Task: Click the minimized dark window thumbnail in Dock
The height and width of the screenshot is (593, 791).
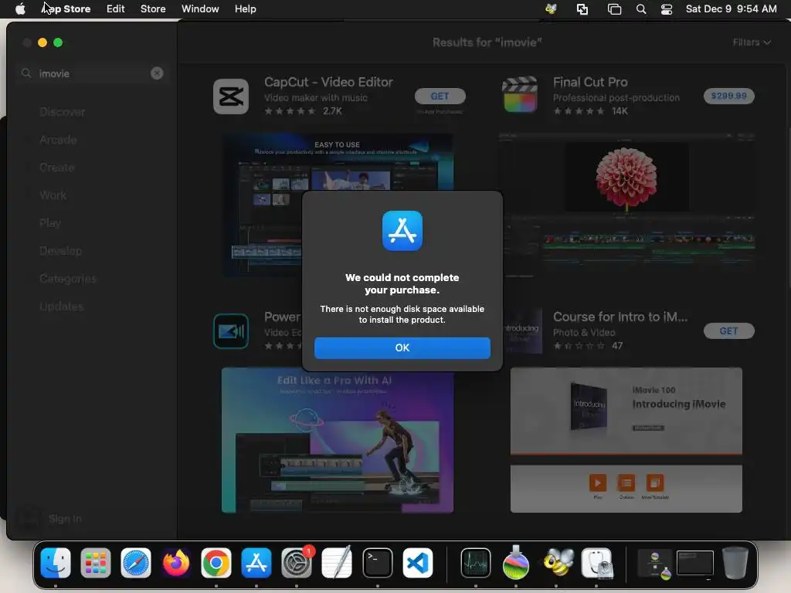Action: (x=694, y=563)
